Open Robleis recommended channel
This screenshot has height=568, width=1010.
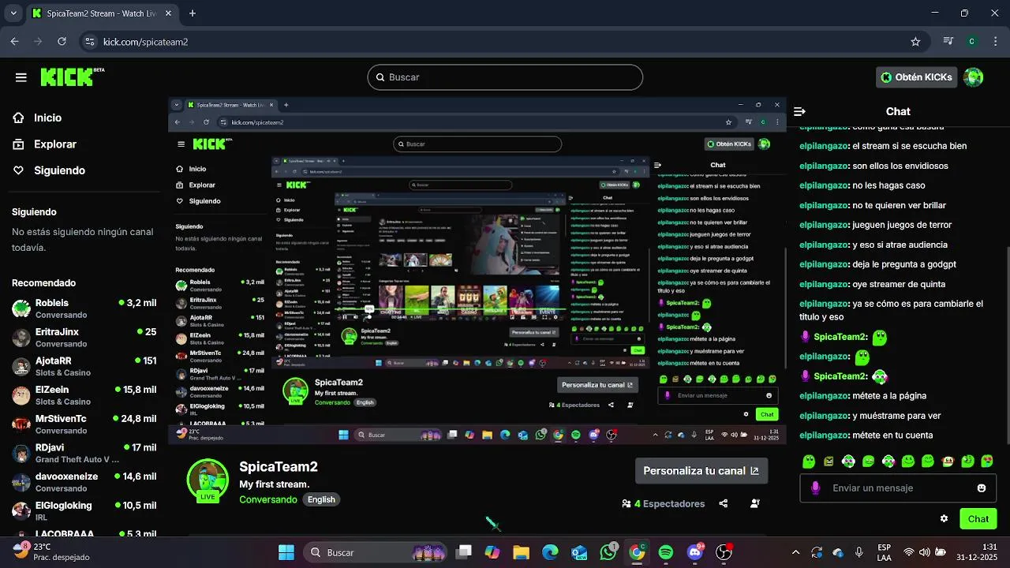(84, 308)
